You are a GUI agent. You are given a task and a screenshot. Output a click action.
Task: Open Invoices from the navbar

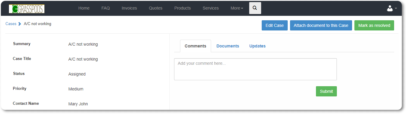(129, 8)
